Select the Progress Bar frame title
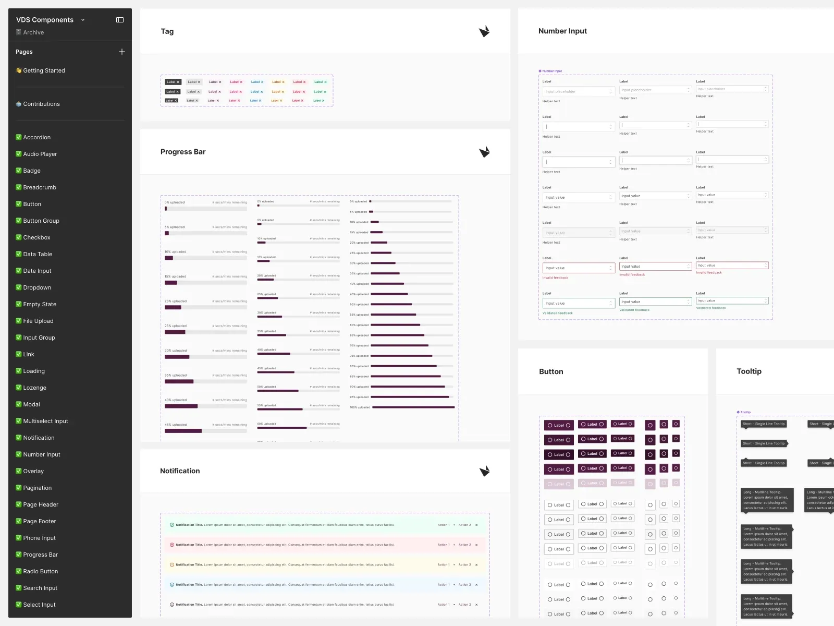 click(x=183, y=152)
